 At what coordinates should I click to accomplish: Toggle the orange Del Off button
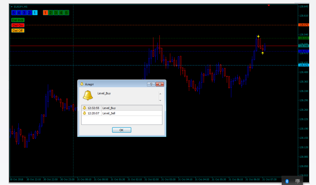[18, 30]
